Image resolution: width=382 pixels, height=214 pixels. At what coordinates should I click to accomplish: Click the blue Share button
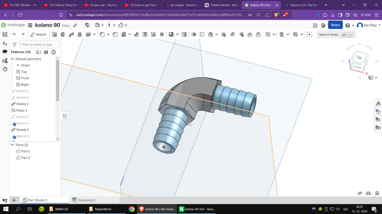tap(335, 25)
